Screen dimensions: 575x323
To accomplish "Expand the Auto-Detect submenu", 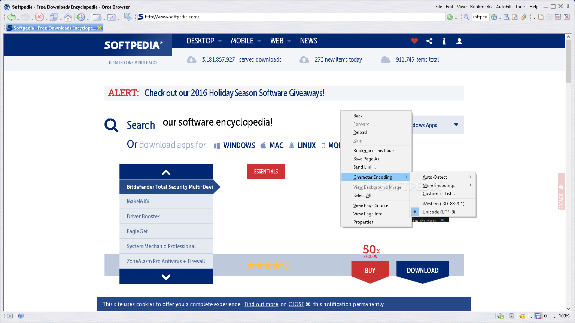I will tap(443, 177).
